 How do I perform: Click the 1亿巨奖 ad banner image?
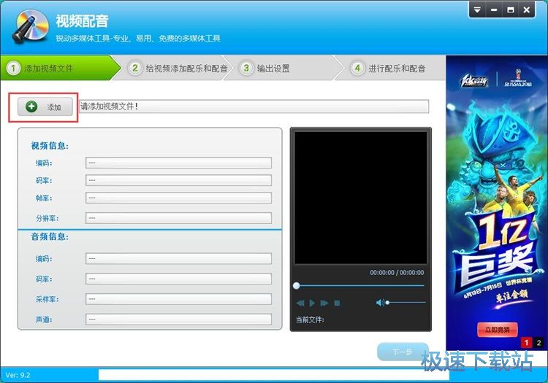[497, 203]
